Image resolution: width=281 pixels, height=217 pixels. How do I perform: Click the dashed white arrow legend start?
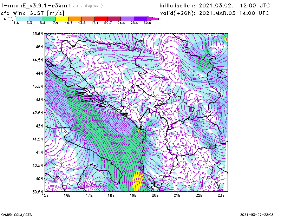point(10,19)
